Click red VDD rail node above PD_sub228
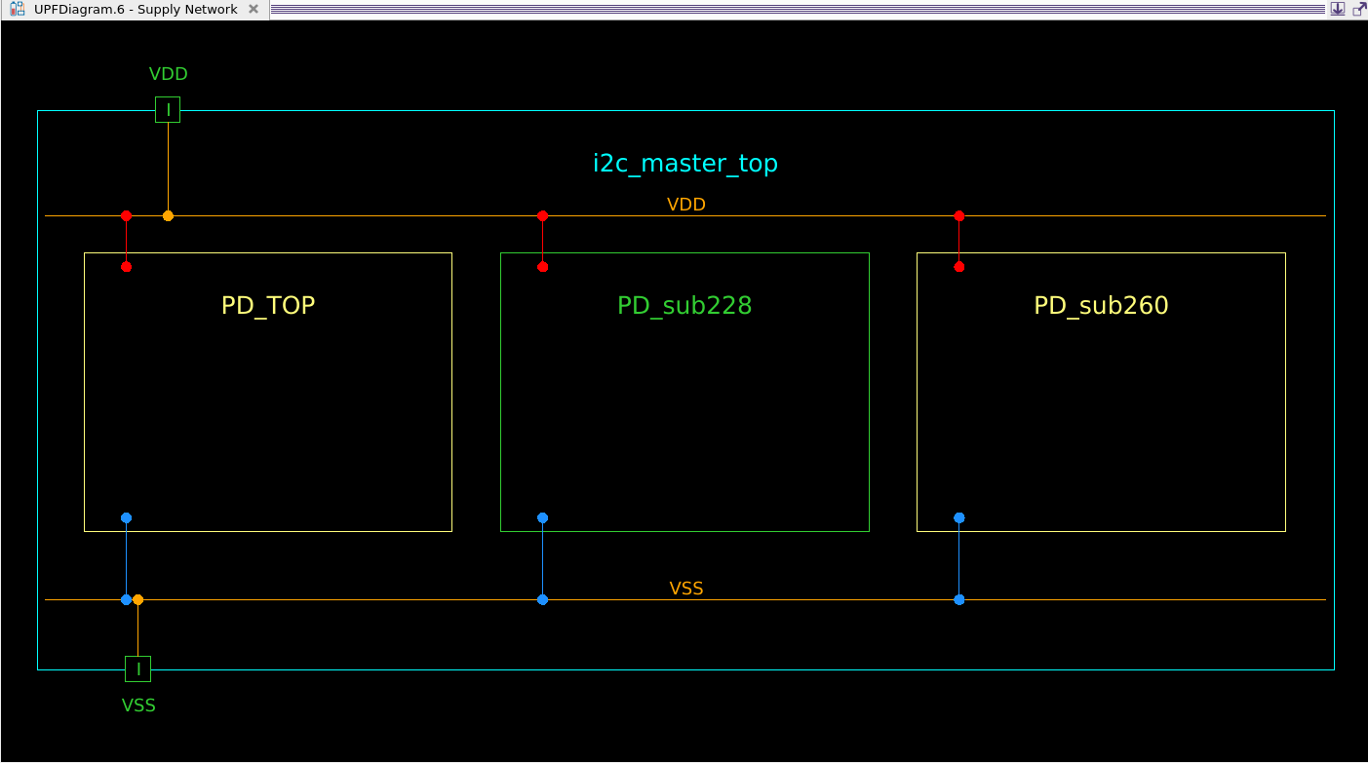 click(543, 215)
